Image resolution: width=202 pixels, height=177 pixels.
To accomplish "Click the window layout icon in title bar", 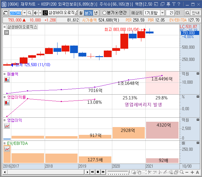I will [x=156, y=4].
